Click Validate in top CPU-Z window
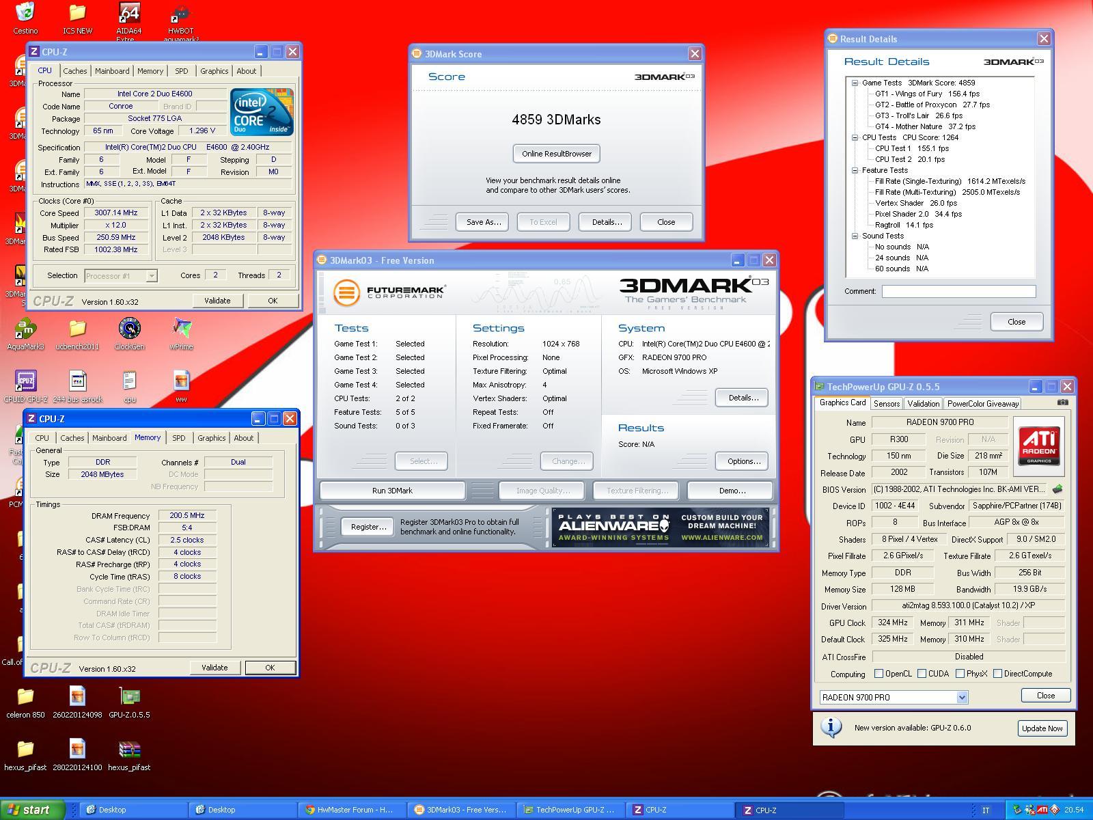 [x=217, y=301]
